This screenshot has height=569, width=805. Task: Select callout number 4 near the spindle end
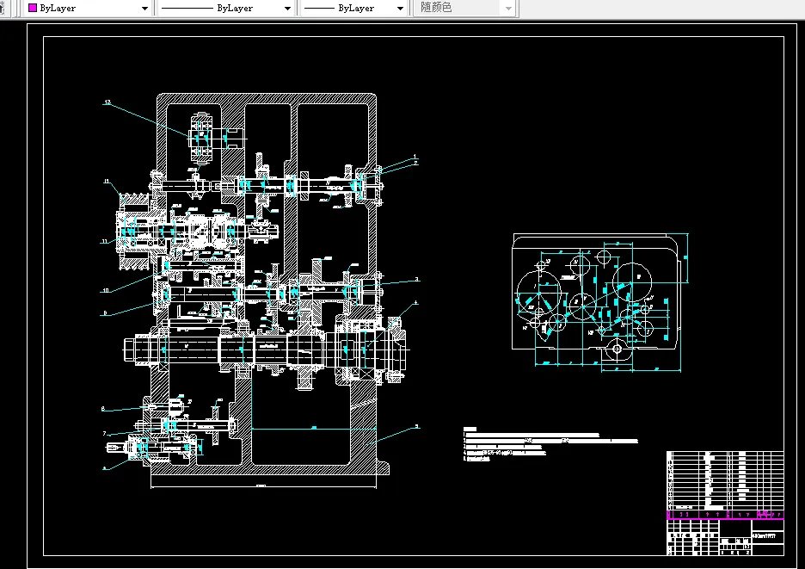(x=416, y=303)
